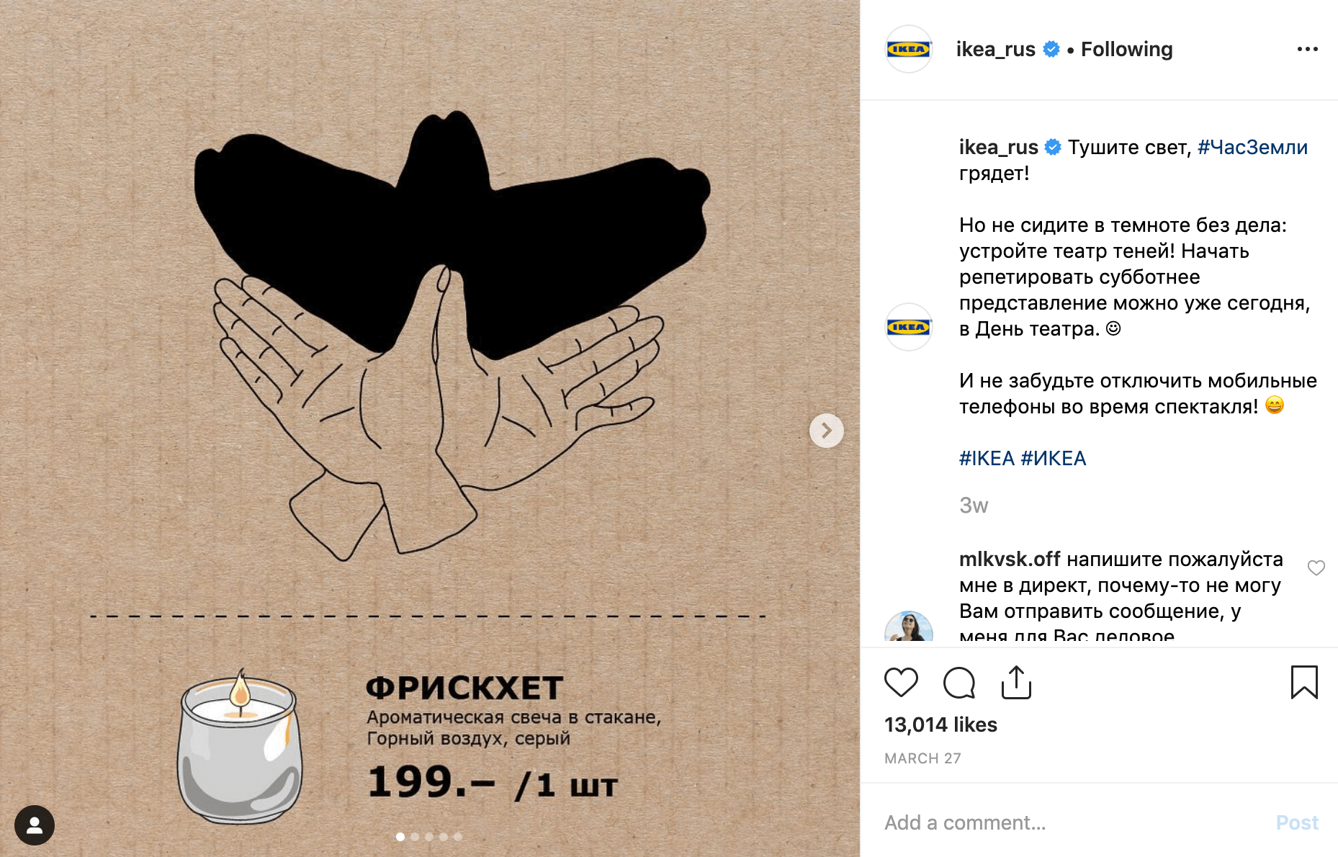This screenshot has width=1338, height=857.
Task: Open IKEA profile picture in the header
Action: point(909,49)
